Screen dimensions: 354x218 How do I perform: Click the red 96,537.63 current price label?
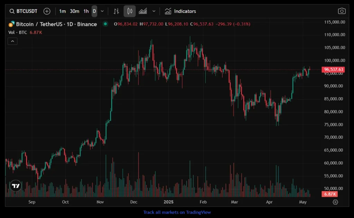pos(334,70)
